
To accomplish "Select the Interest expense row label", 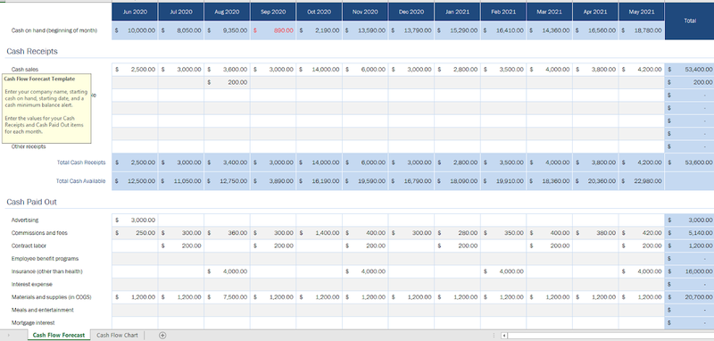I will [31, 284].
